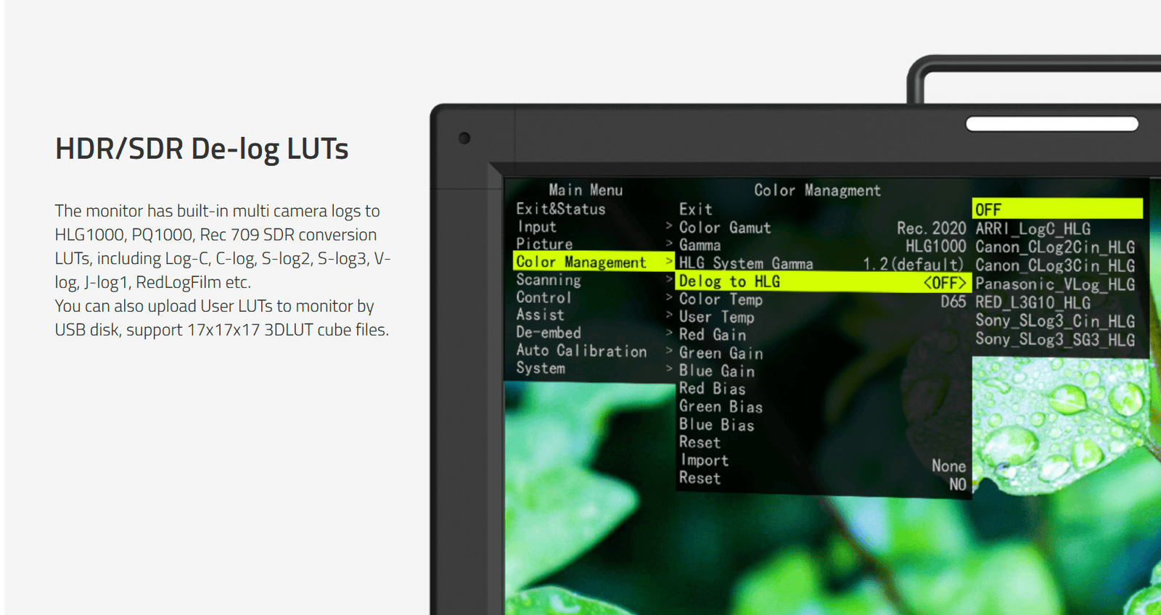The height and width of the screenshot is (615, 1161).
Task: Select the Color Temp setting
Action: pyautogui.click(x=720, y=300)
